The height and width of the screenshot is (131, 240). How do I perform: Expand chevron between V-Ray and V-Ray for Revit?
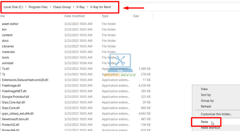[87, 7]
